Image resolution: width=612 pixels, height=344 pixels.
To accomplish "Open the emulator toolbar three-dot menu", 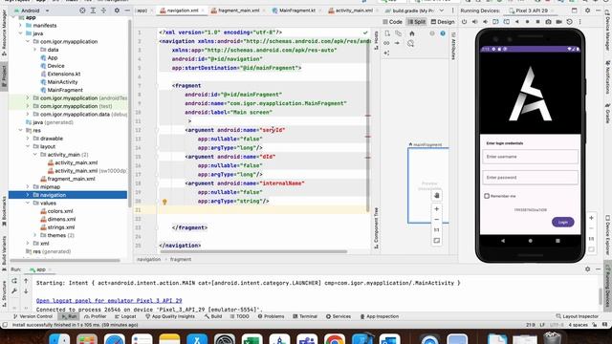I will click(x=580, y=22).
